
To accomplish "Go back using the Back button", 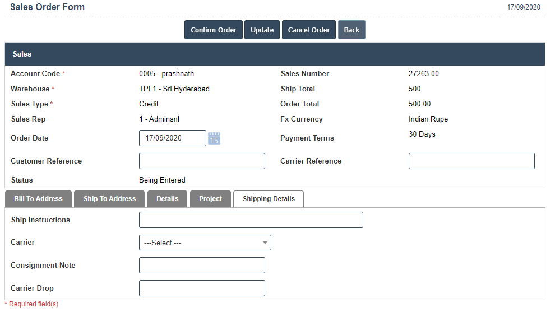I will 351,30.
